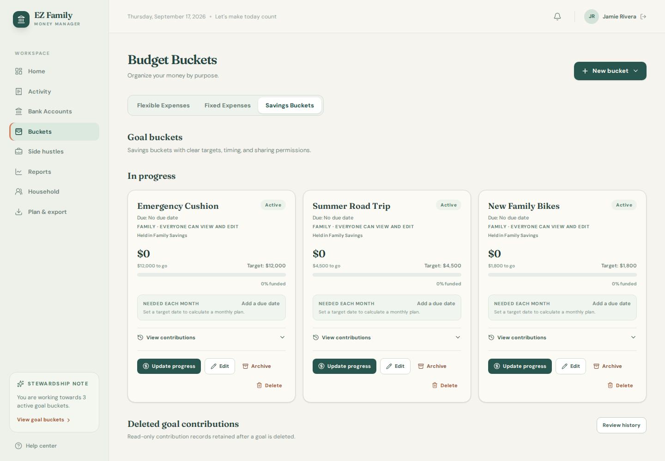Click the Side hustles briefcase icon
The height and width of the screenshot is (461, 665).
pos(18,151)
